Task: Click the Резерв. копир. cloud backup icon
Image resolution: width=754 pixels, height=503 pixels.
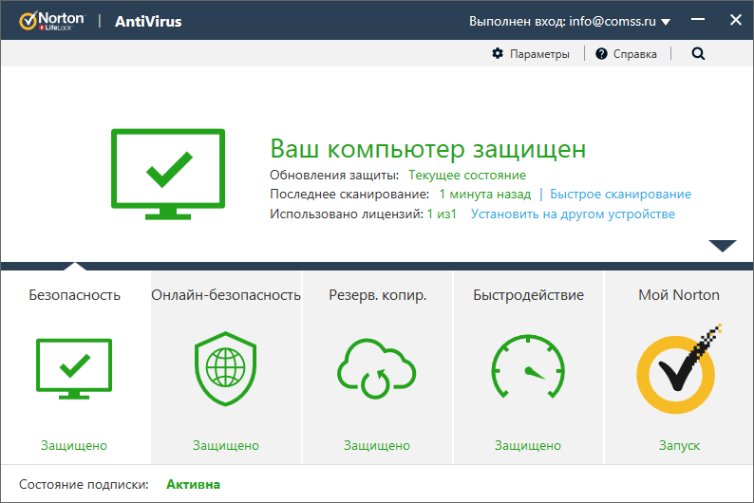Action: (376, 368)
